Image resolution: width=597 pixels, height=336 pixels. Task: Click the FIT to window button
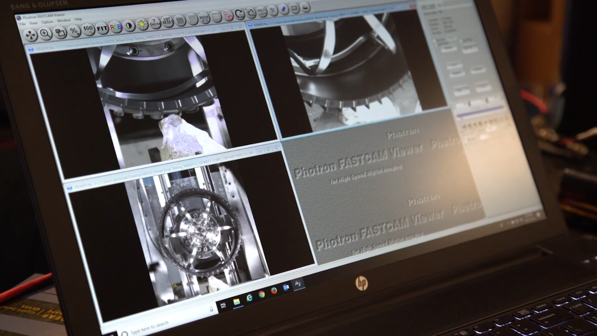102,28
